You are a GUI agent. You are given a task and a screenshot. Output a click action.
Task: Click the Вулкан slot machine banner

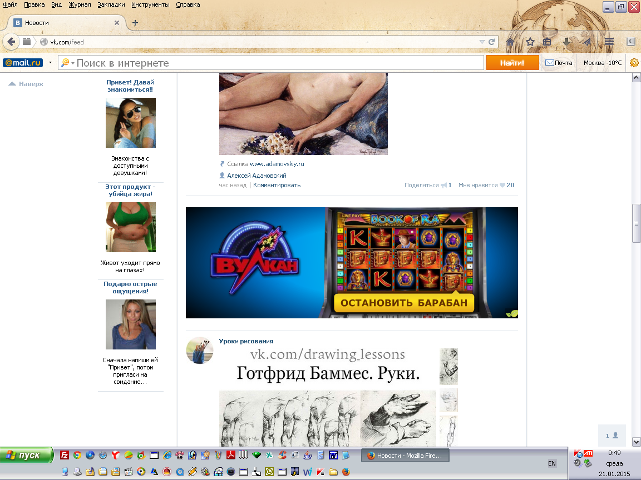(352, 262)
